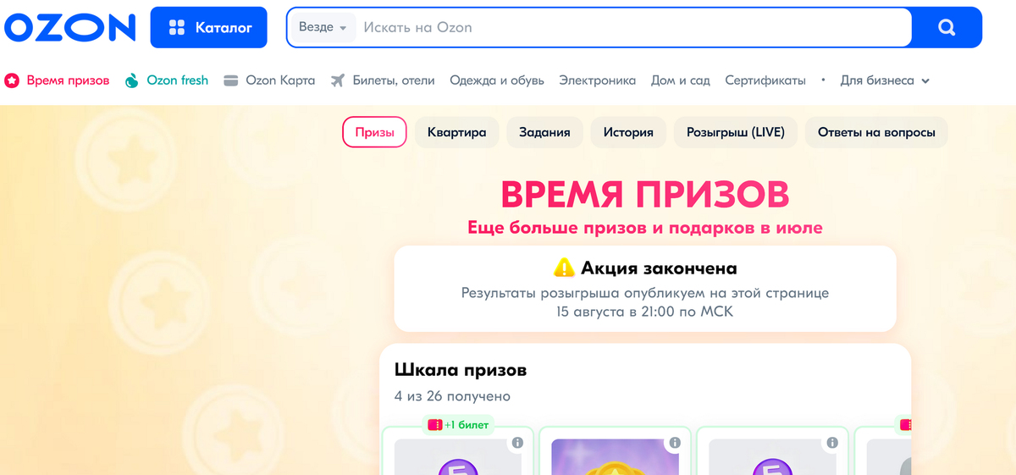The width and height of the screenshot is (1016, 475).
Task: Click the Ozon fresh apple icon
Action: pyautogui.click(x=131, y=80)
